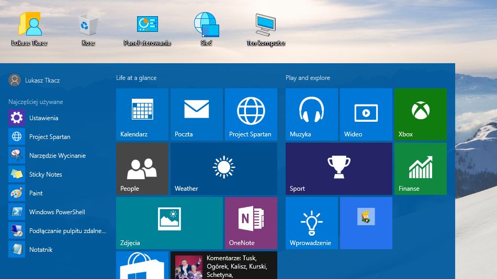Click the Lukasz Tkacz user account avatar
Image resolution: width=497 pixels, height=279 pixels.
pos(15,80)
